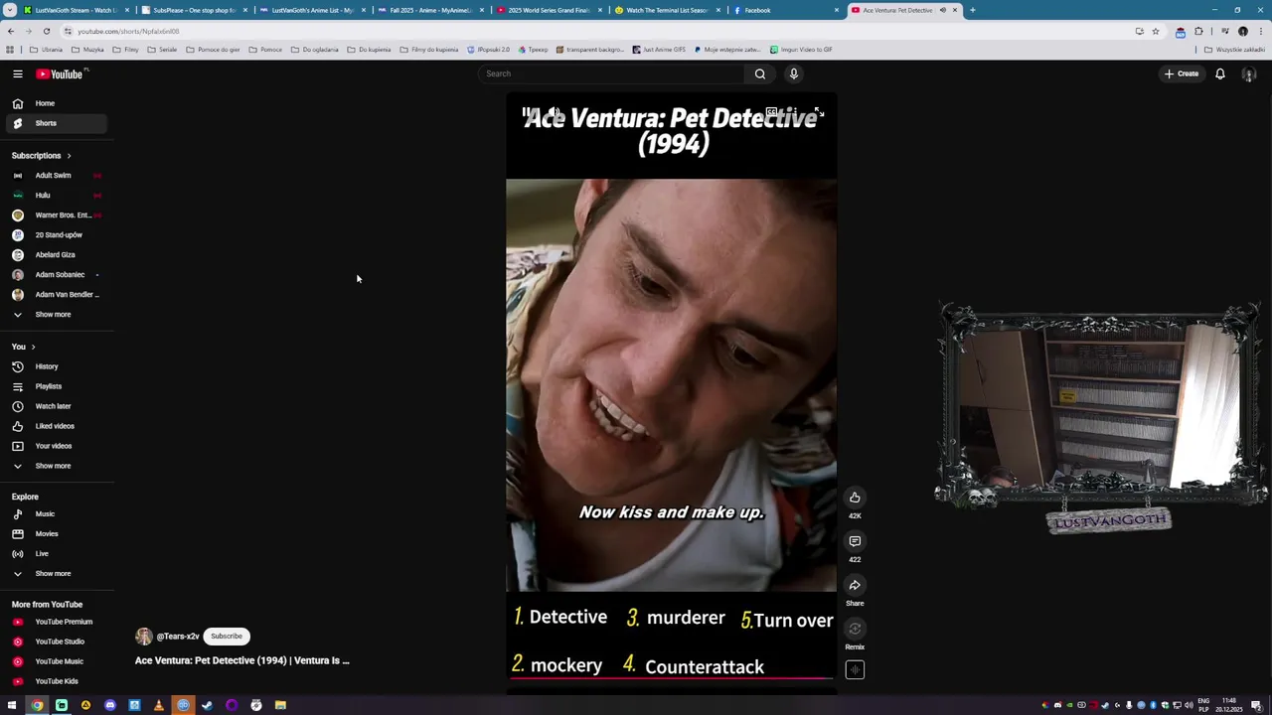Image resolution: width=1272 pixels, height=715 pixels.
Task: Open the Short's more options menu
Action: click(795, 113)
